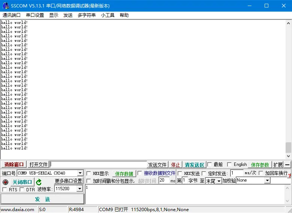The image size is (292, 213).
Task: Click the www.daxia.com status bar link
Action: (18, 210)
